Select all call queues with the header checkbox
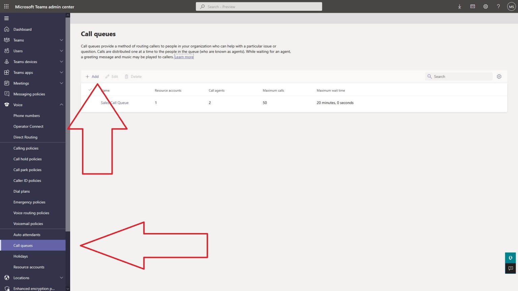 coord(90,90)
